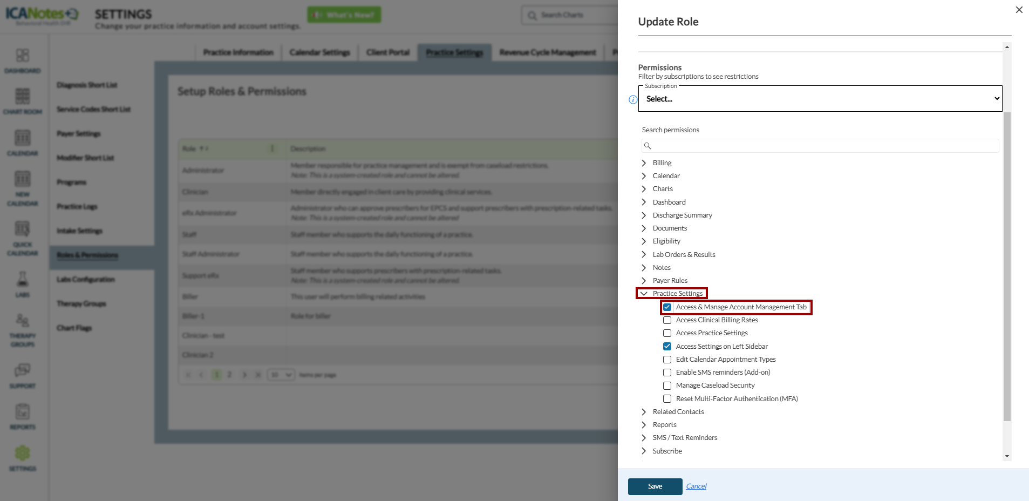Expand the Charts permissions group

click(644, 189)
